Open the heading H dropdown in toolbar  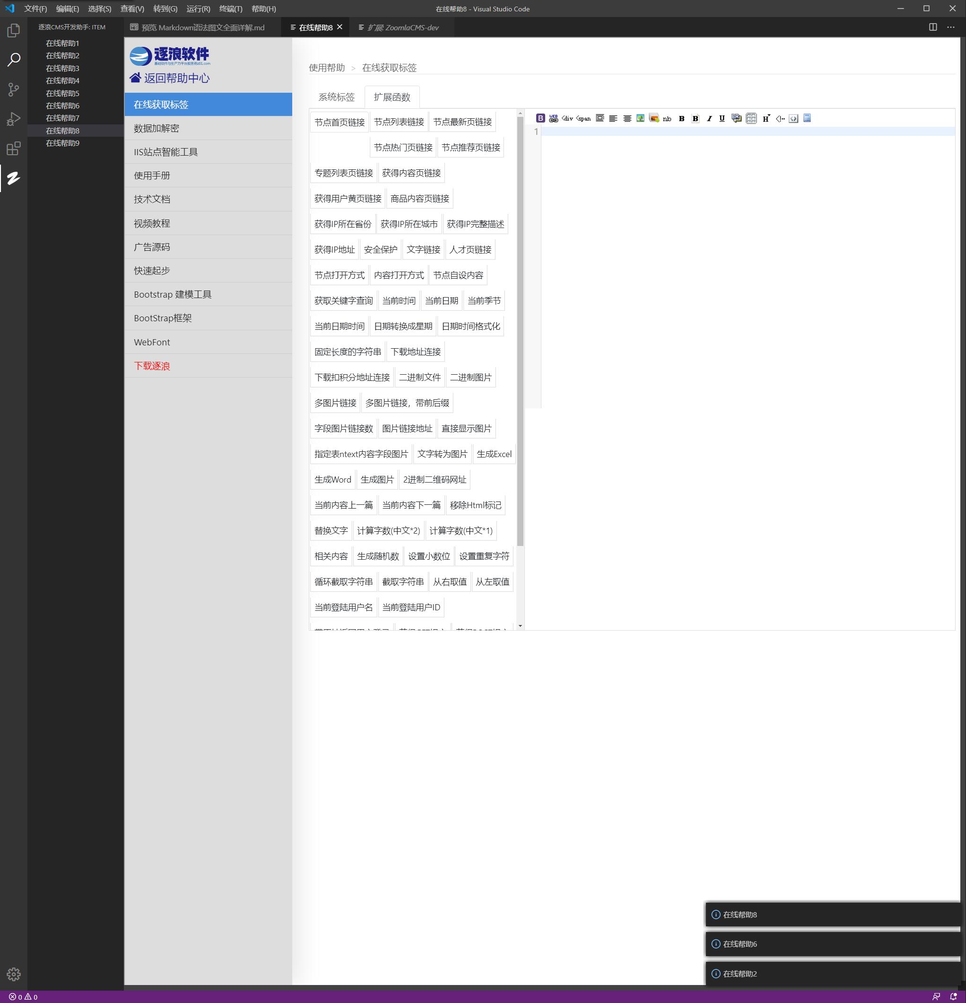click(x=766, y=118)
